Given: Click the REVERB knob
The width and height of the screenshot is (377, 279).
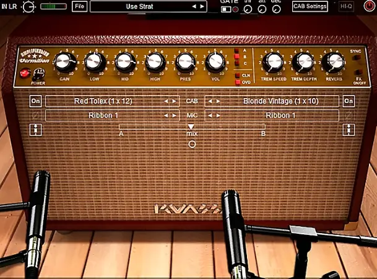Looking at the screenshot, I should coord(334,63).
